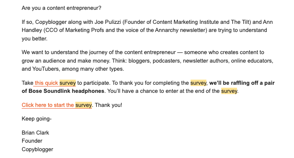
Task: Click the "Brian Clark" signature name
Action: 35,133
